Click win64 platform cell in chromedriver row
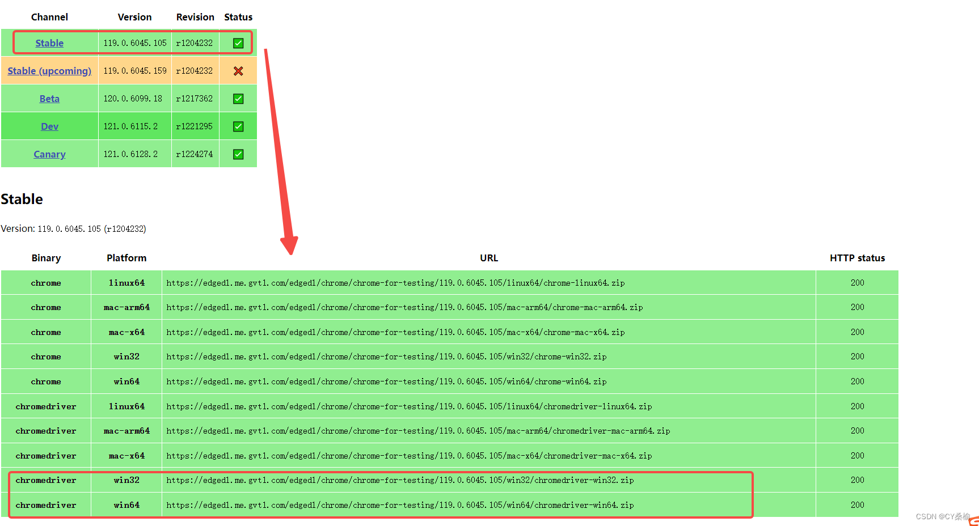The image size is (979, 526). coord(126,505)
